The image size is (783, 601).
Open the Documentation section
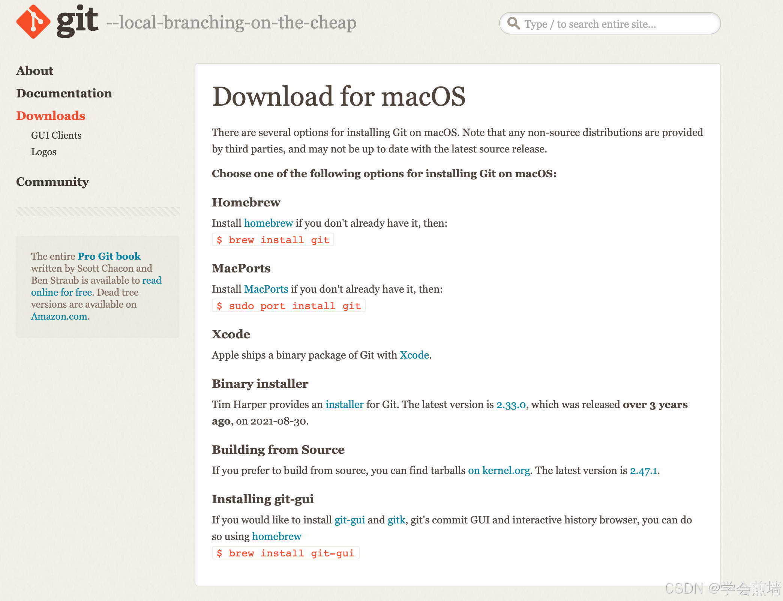point(64,93)
